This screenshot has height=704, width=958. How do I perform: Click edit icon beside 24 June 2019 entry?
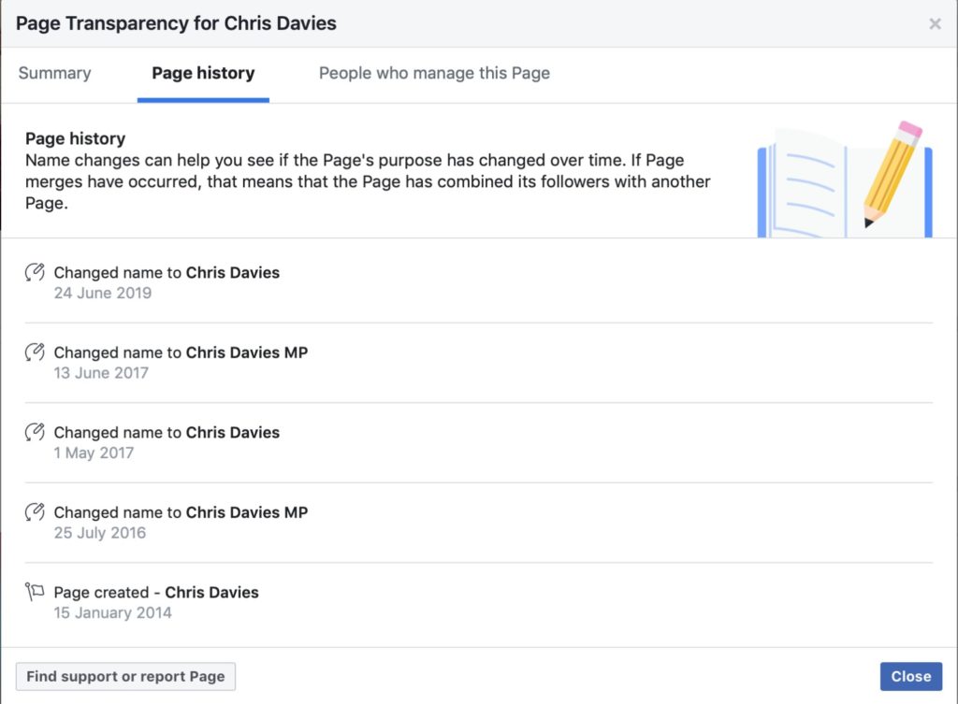pos(35,272)
